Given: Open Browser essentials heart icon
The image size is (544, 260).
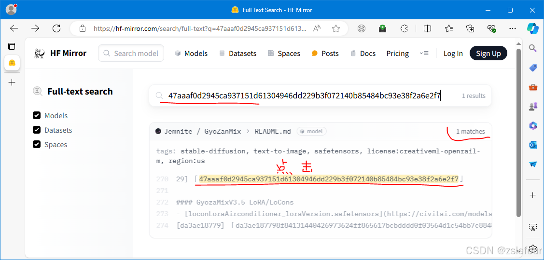Looking at the screenshot, I should pyautogui.click(x=491, y=28).
